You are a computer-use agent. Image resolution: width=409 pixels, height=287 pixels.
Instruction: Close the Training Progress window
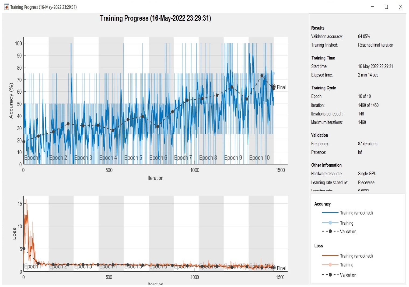click(x=400, y=7)
